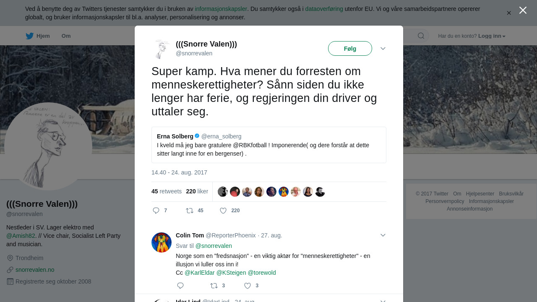
Task: Reply to Colin Tom's tweet
Action: click(180, 286)
